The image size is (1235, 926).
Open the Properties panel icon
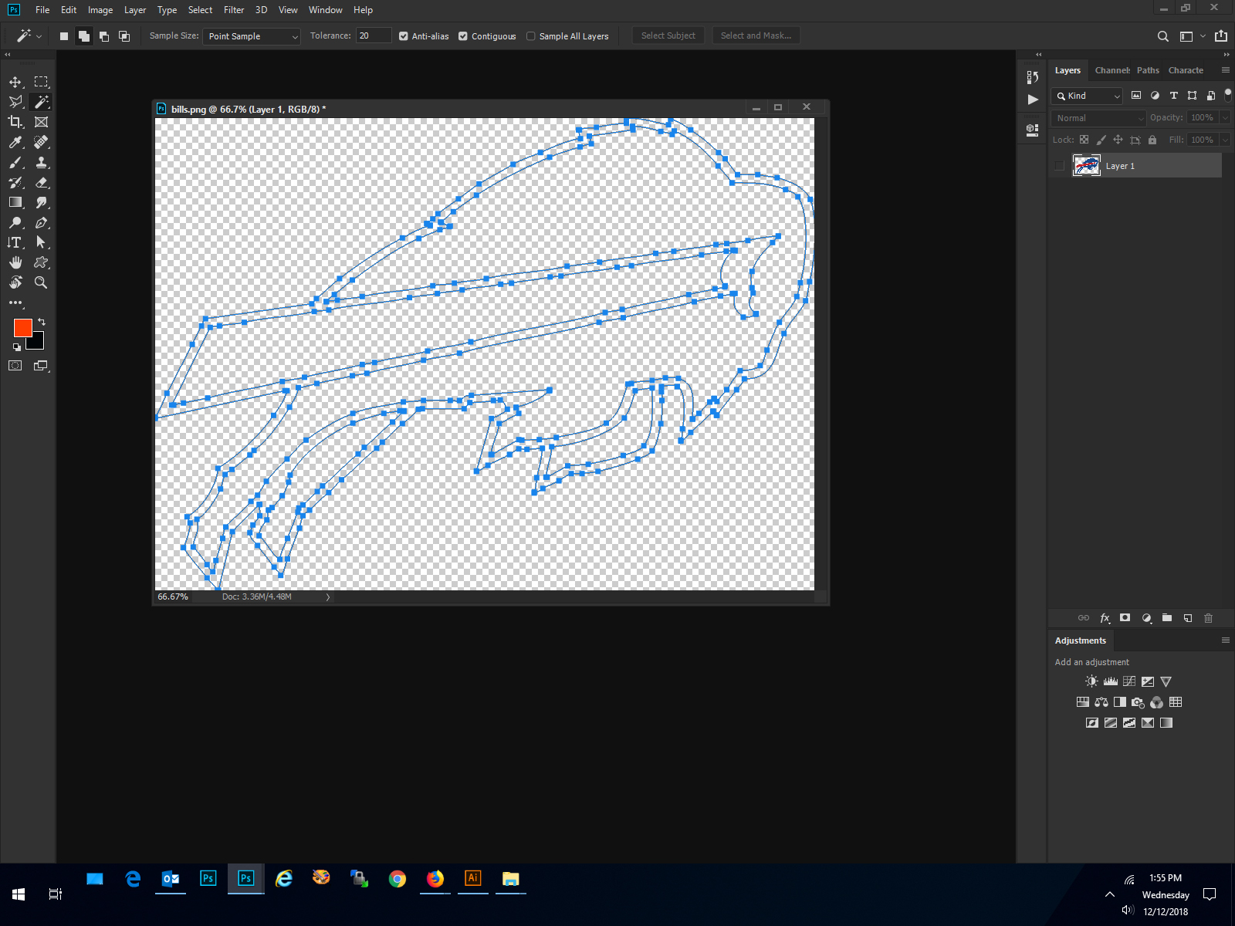pyautogui.click(x=1033, y=130)
